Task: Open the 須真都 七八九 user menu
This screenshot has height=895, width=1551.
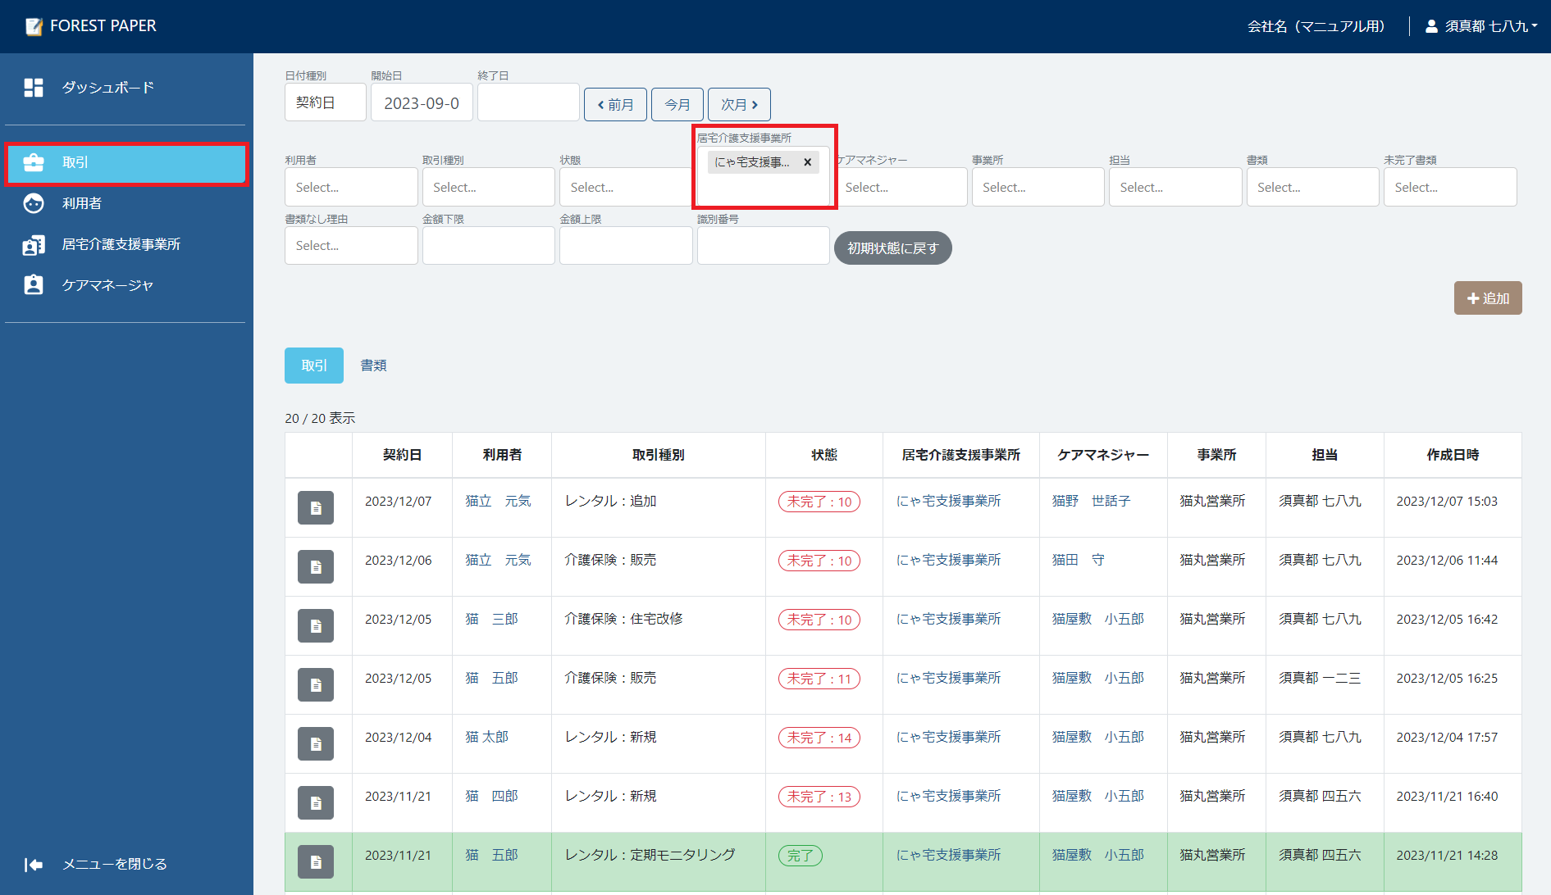Action: pos(1483,26)
